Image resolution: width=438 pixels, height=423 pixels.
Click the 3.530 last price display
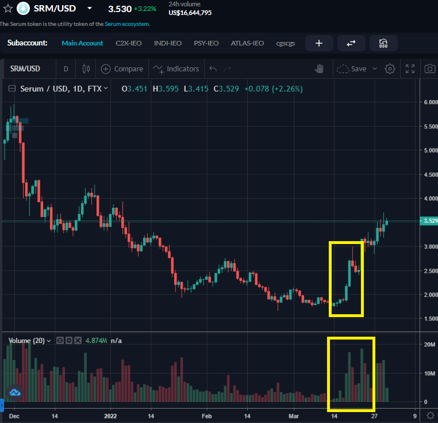(x=120, y=9)
